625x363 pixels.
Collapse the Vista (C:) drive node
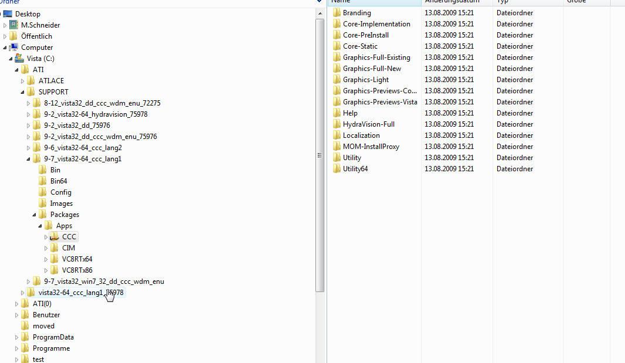11,59
